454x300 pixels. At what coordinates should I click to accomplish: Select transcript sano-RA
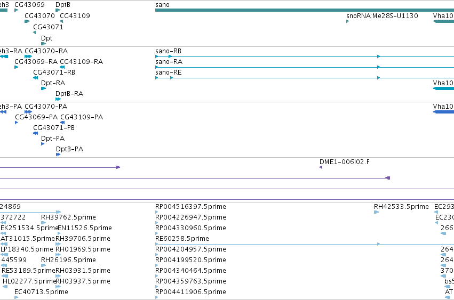click(x=169, y=62)
